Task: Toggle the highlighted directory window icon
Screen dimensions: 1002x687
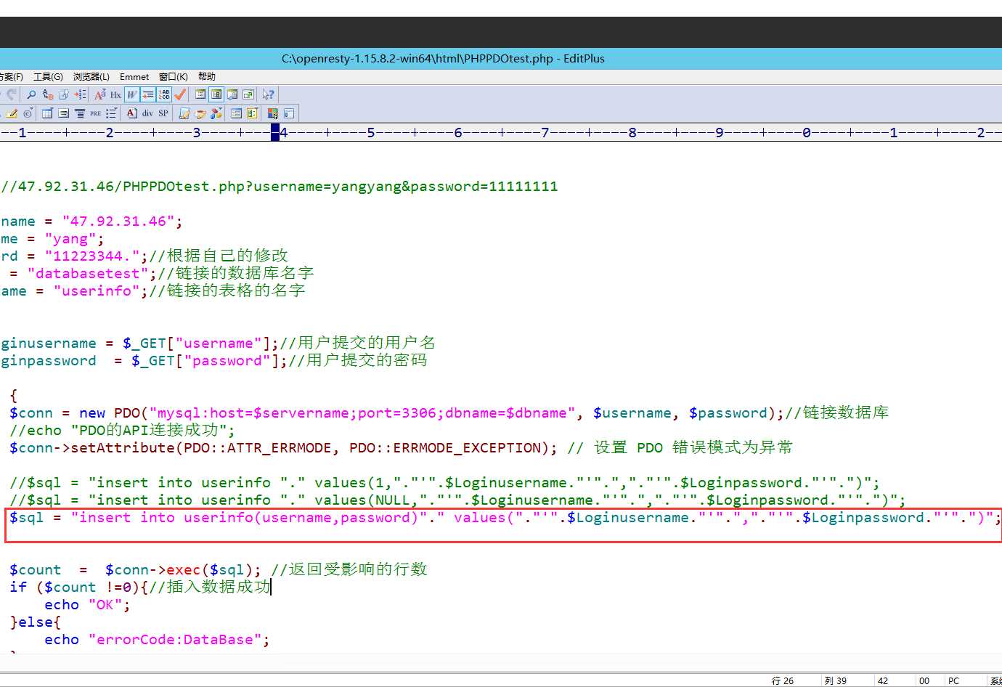Action: pos(216,94)
